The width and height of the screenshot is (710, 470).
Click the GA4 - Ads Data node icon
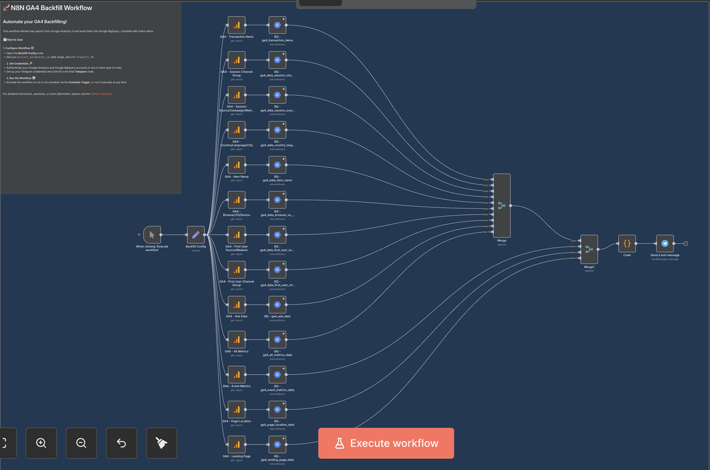[236, 304]
